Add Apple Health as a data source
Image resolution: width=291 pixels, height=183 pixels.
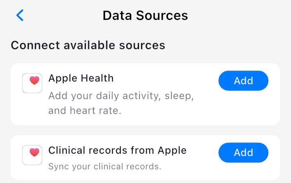tap(243, 81)
